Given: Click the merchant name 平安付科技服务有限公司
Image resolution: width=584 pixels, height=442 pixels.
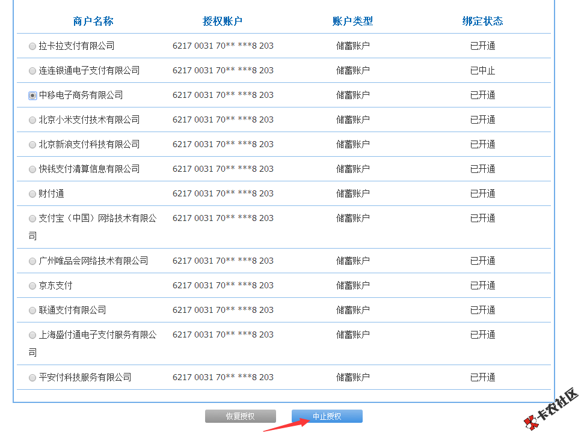Looking at the screenshot, I should point(85,377).
